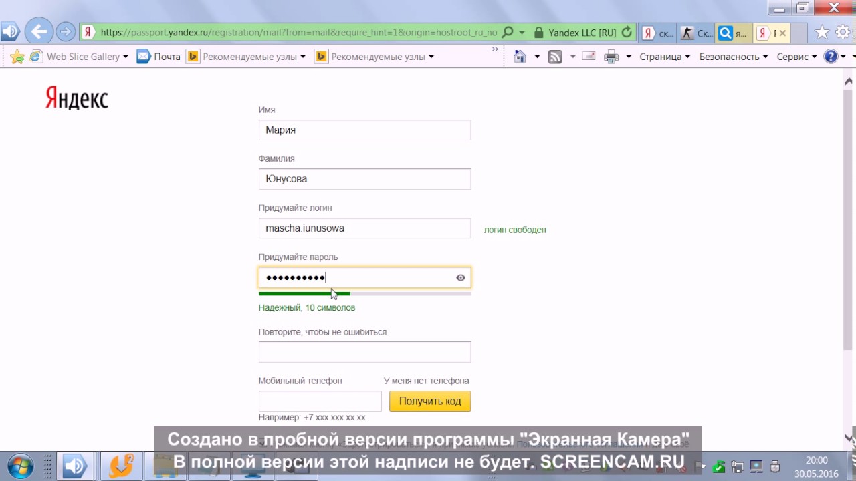856x481 pixels.
Task: Open the Страница menu
Action: (x=665, y=57)
